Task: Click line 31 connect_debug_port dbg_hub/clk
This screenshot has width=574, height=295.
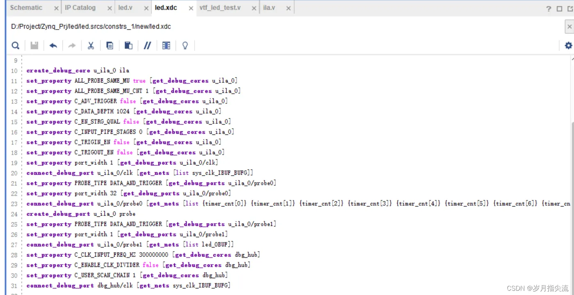Action: coord(128,286)
